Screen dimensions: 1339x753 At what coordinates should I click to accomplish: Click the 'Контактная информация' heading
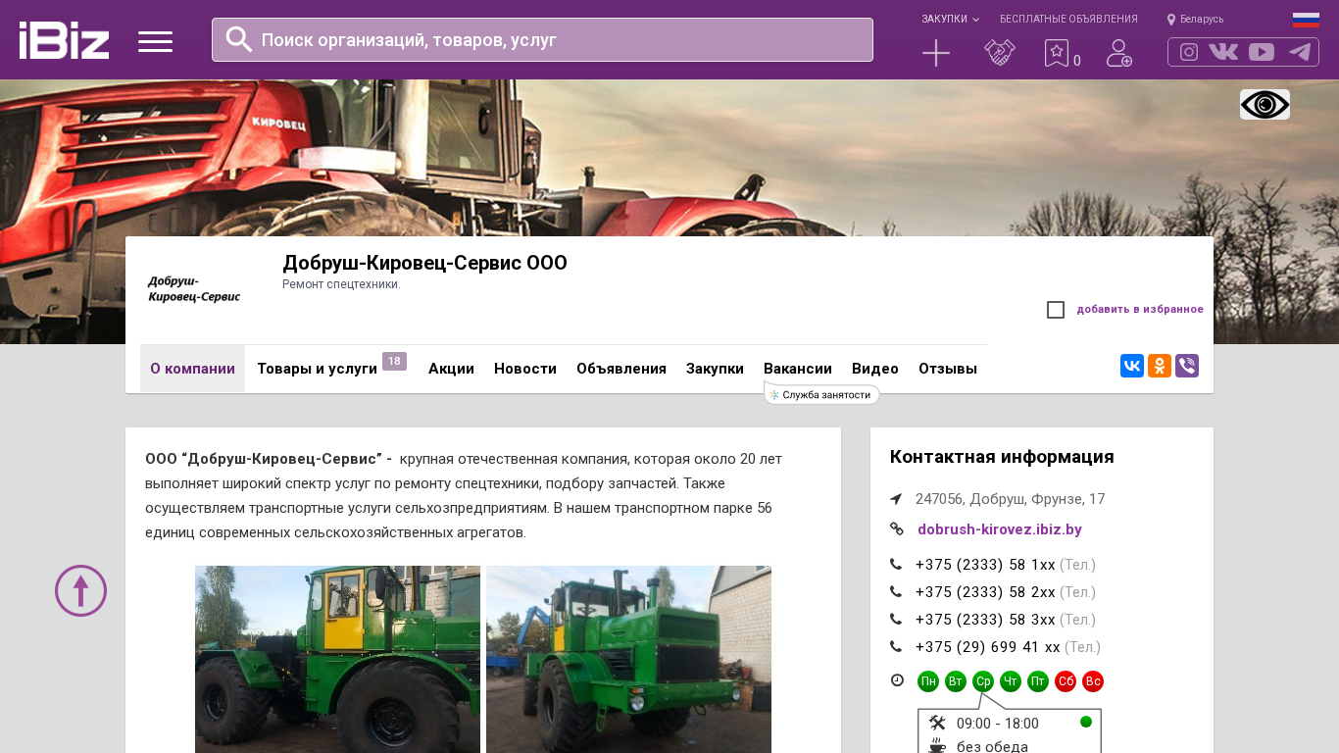pyautogui.click(x=1002, y=457)
